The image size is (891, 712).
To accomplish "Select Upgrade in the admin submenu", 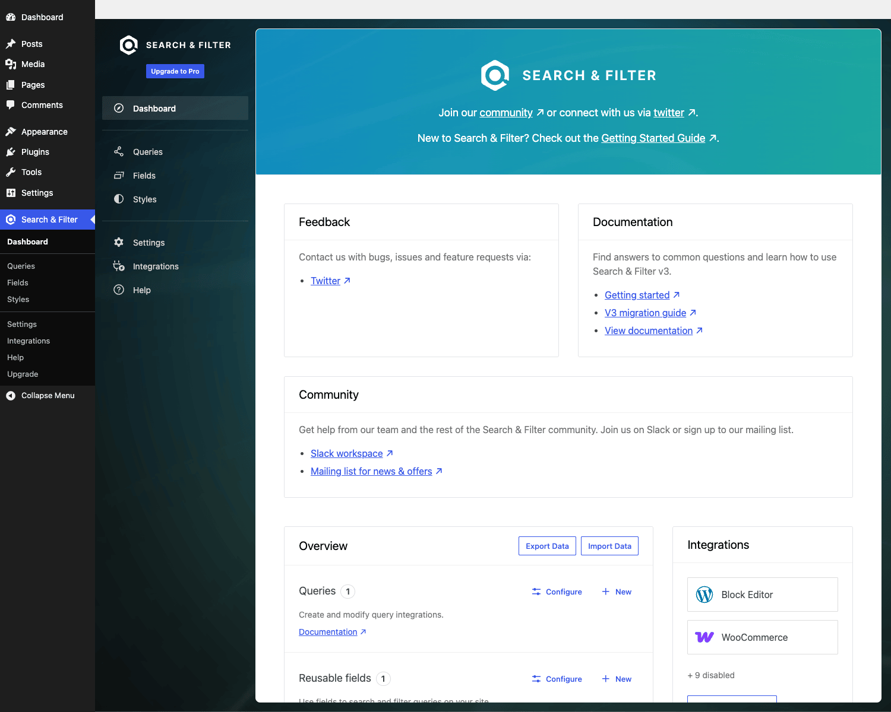I will [23, 374].
